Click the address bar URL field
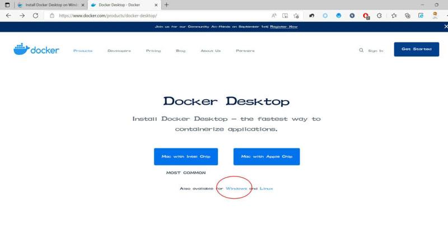 point(157,16)
